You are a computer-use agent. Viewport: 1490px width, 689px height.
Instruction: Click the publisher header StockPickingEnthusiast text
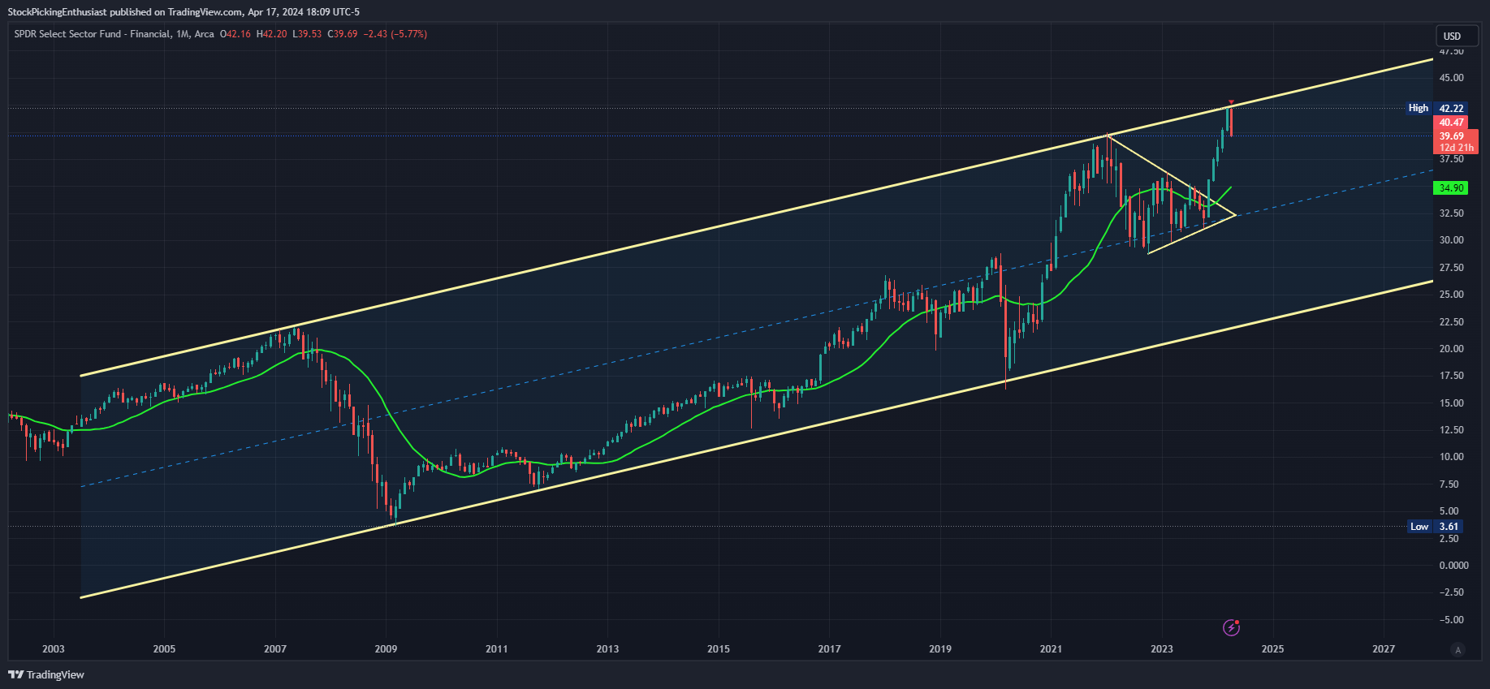click(57, 12)
